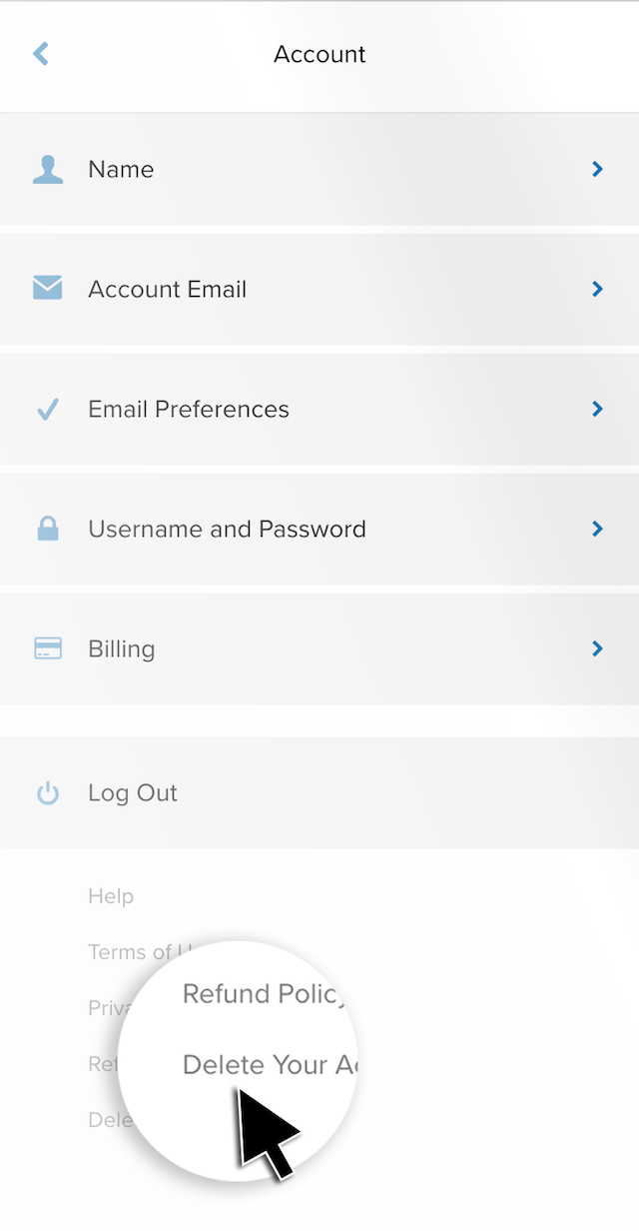Image resolution: width=639 pixels, height=1231 pixels.
Task: Click the credit card Billing icon
Action: pos(47,649)
